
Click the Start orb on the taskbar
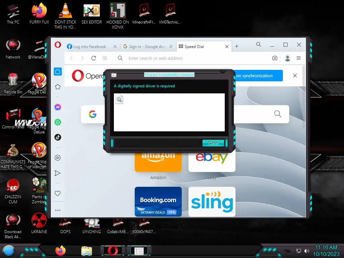pos(9,251)
